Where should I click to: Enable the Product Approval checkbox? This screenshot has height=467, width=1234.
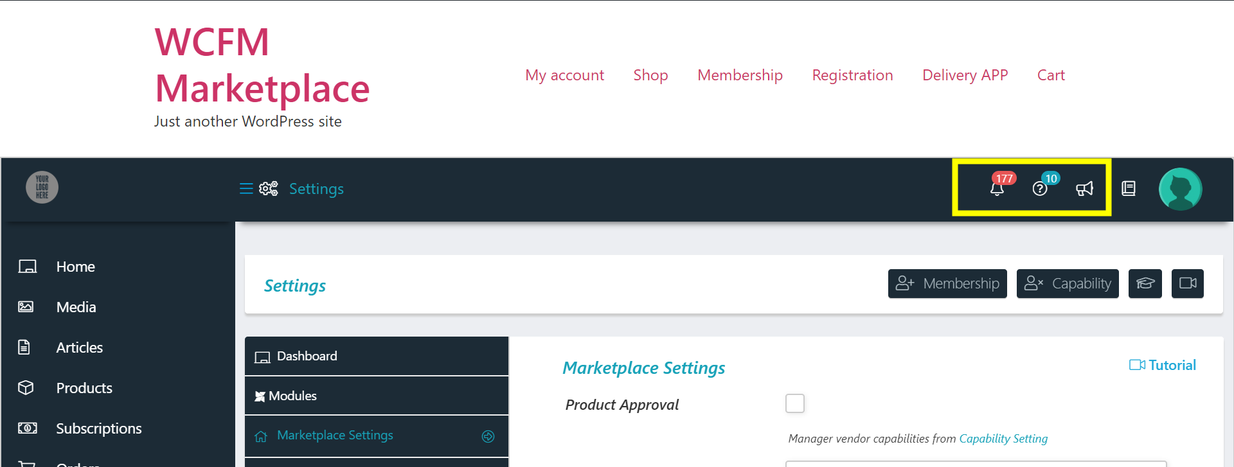pyautogui.click(x=795, y=403)
